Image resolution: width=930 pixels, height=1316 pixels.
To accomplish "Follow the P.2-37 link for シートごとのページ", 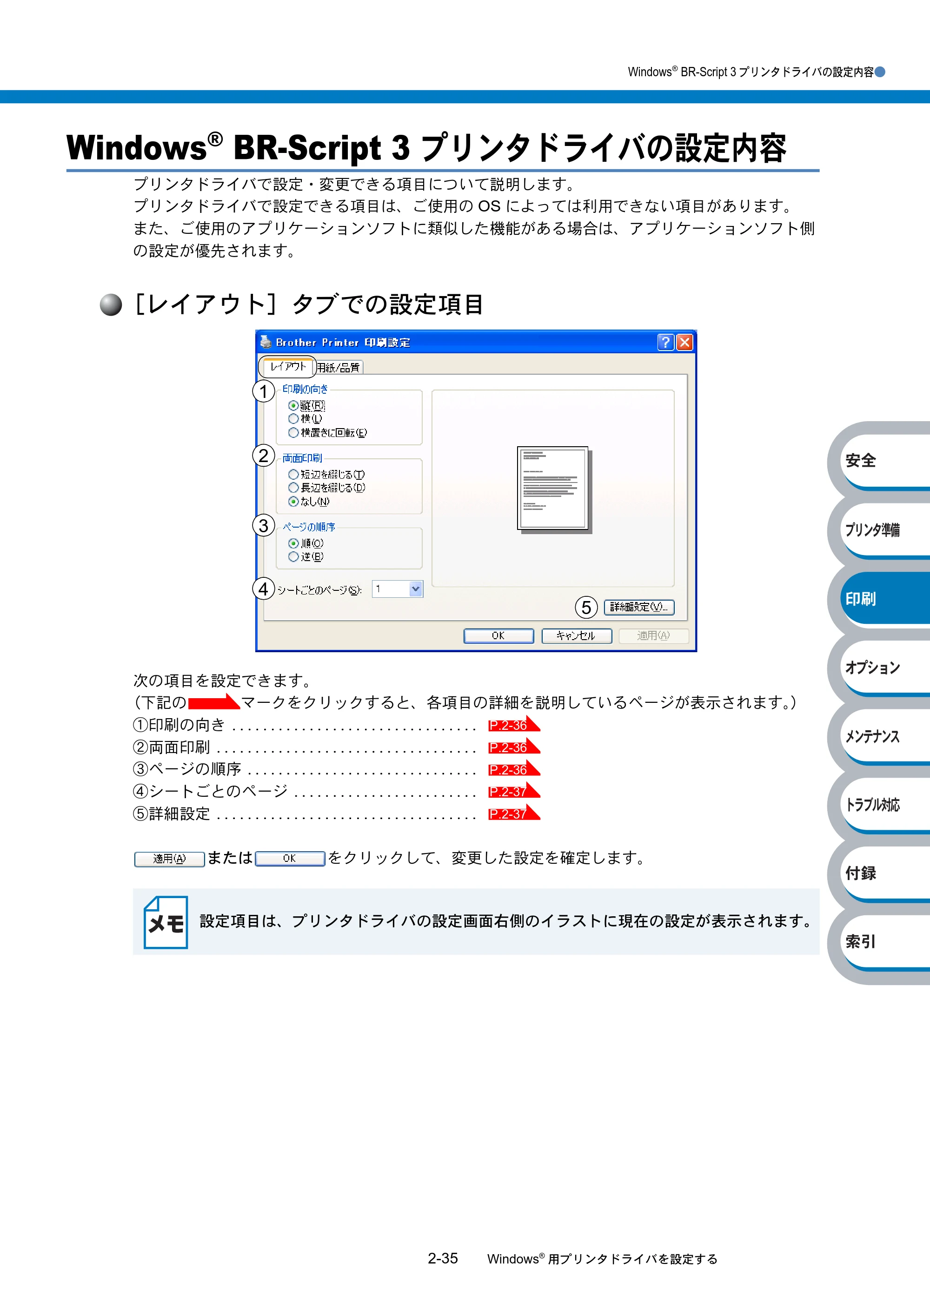I will (514, 791).
